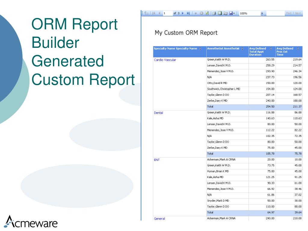
Task: Open the Dental specialty link
Action: (158, 113)
